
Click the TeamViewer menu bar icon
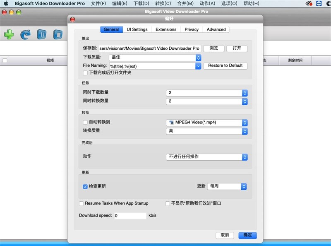[319, 3]
